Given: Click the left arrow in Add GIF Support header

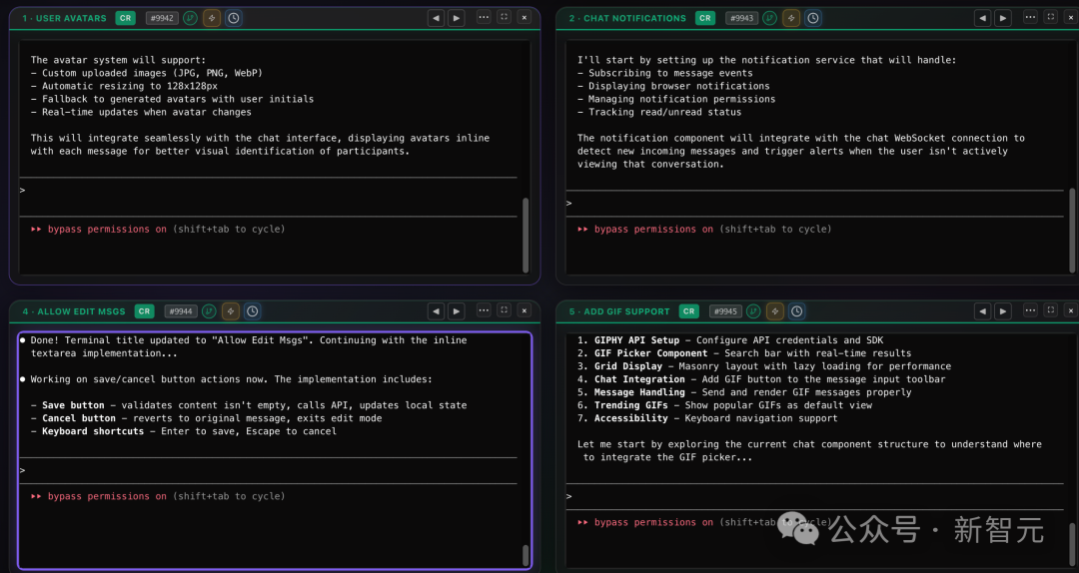Looking at the screenshot, I should pyautogui.click(x=983, y=310).
